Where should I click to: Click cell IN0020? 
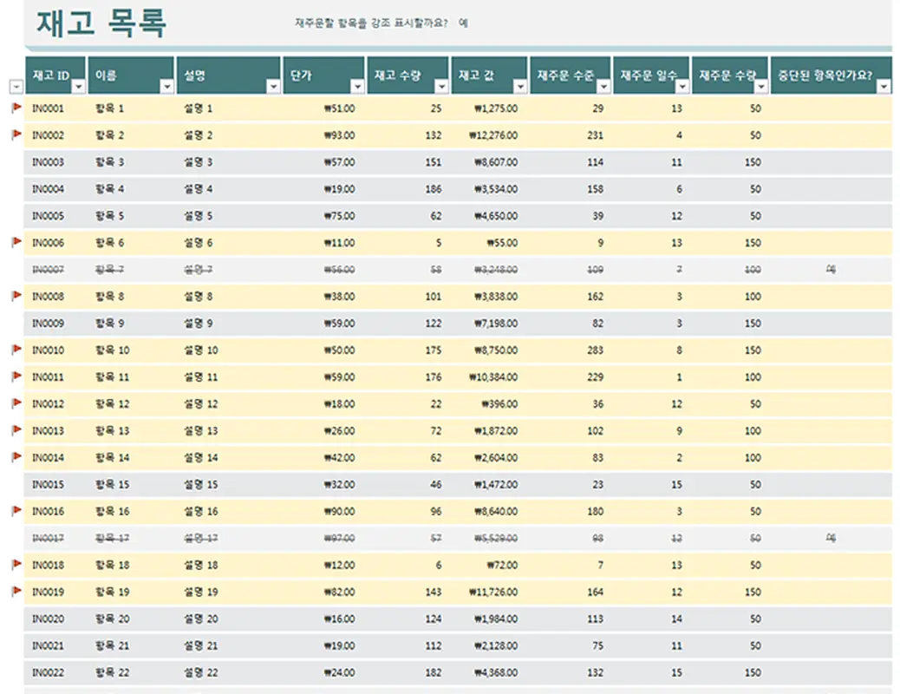49,619
